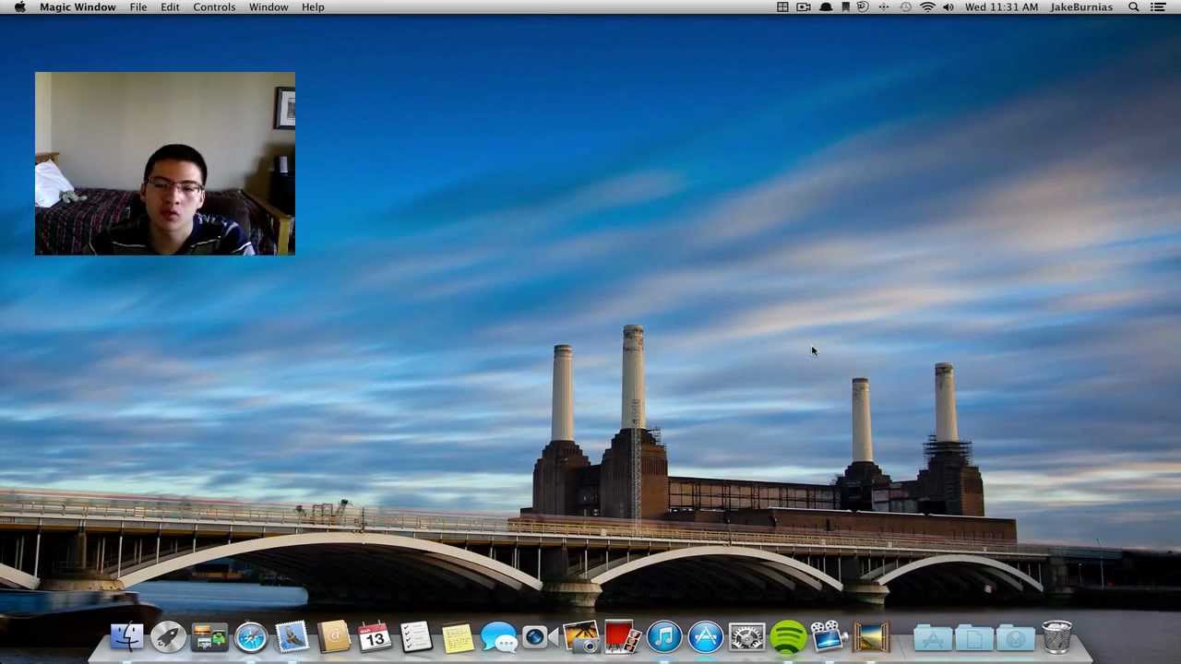Launch Spotify green icon in dock
This screenshot has width=1181, height=664.
click(x=788, y=636)
